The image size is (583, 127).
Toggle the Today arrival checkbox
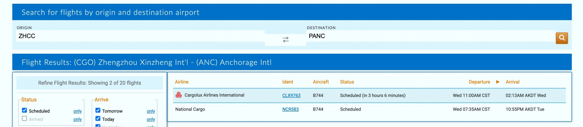98,119
